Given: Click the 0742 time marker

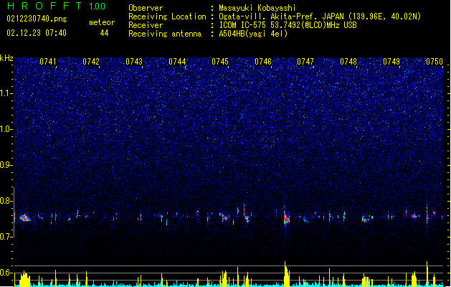Looking at the screenshot, I should (x=91, y=62).
